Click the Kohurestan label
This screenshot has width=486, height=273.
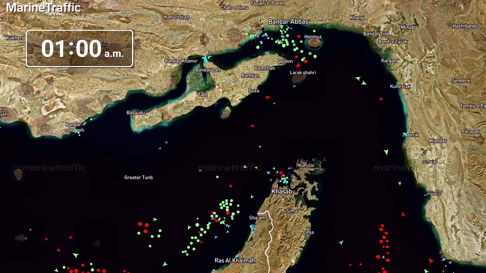pos(177,17)
